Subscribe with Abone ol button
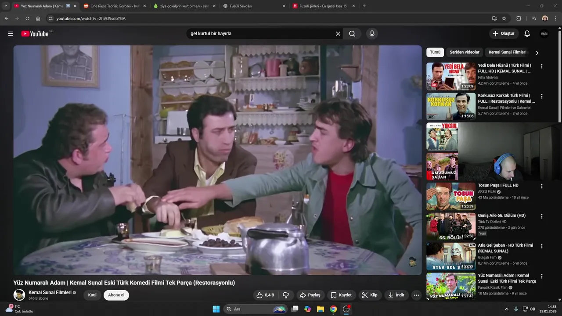Viewport: 562px width, 316px height. [116, 295]
